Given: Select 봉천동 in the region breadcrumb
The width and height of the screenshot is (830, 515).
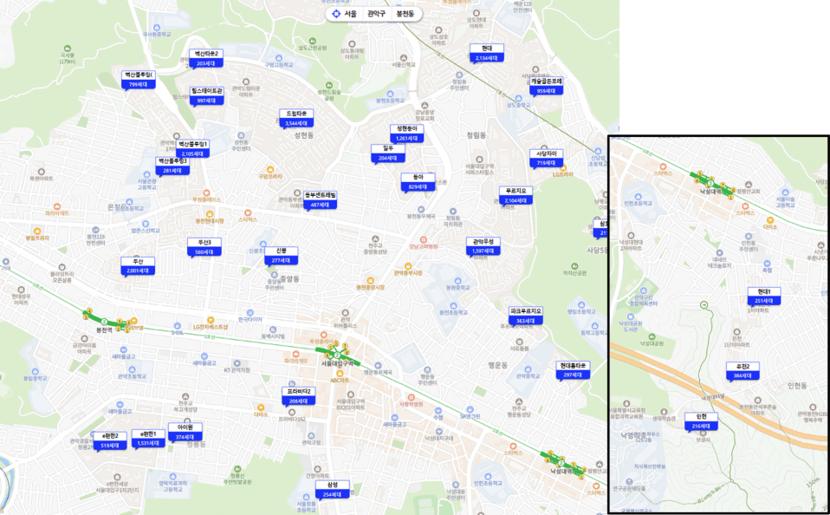Looking at the screenshot, I should point(405,14).
